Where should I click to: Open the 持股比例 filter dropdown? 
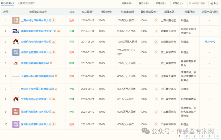[127, 4]
